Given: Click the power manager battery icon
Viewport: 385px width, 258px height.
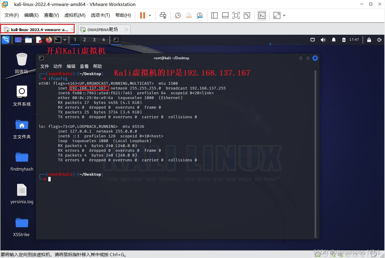Looking at the screenshot, I should pyautogui.click(x=344, y=40).
